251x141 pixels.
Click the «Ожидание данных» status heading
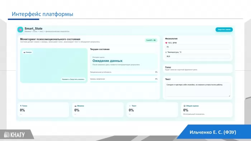[108, 61]
